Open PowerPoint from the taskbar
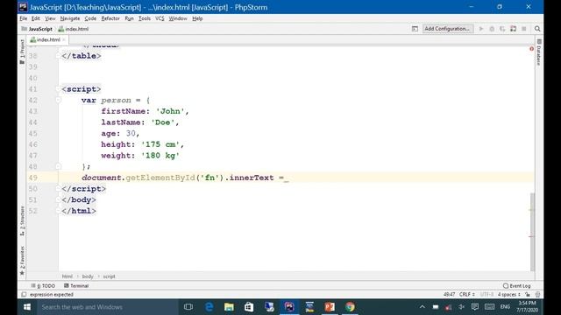561x315 pixels. [330, 307]
